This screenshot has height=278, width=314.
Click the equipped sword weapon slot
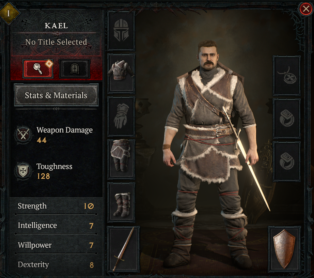[x=123, y=249]
